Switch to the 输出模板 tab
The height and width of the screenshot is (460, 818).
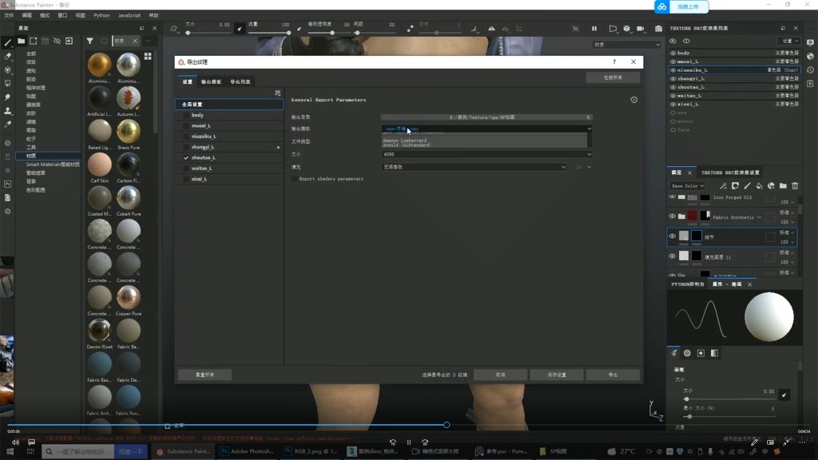[212, 81]
